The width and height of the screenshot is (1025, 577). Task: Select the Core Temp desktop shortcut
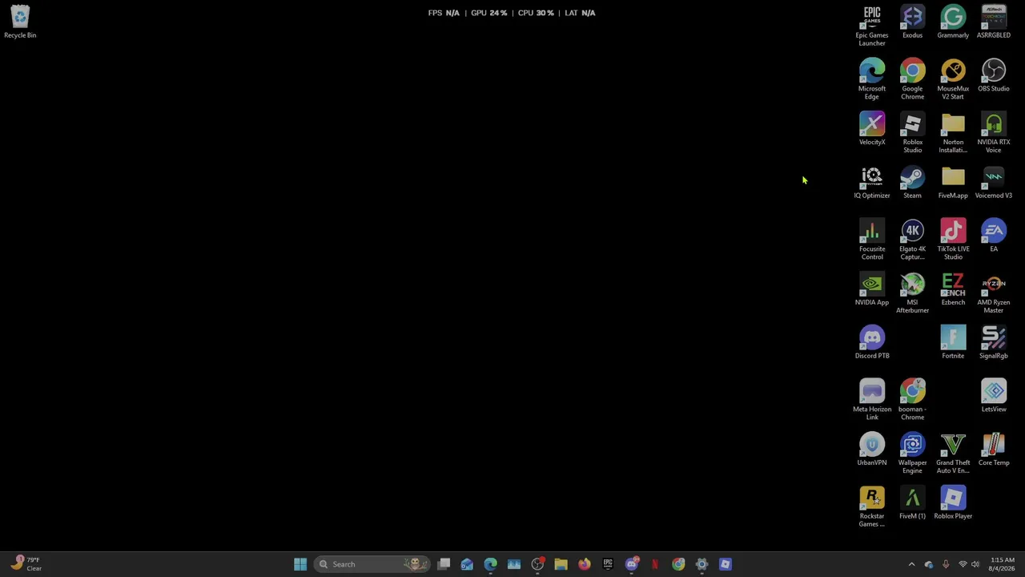pyautogui.click(x=994, y=450)
